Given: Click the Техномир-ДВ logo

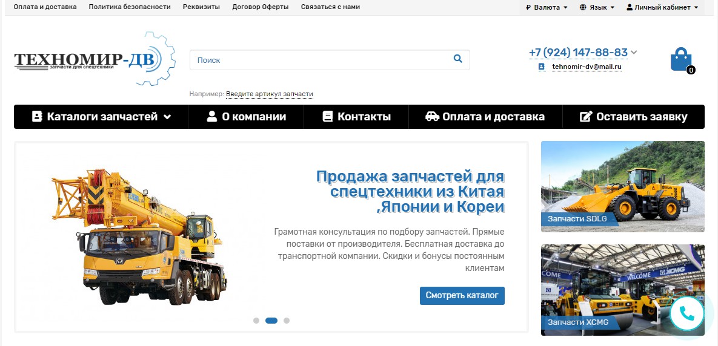Looking at the screenshot, I should 95,59.
